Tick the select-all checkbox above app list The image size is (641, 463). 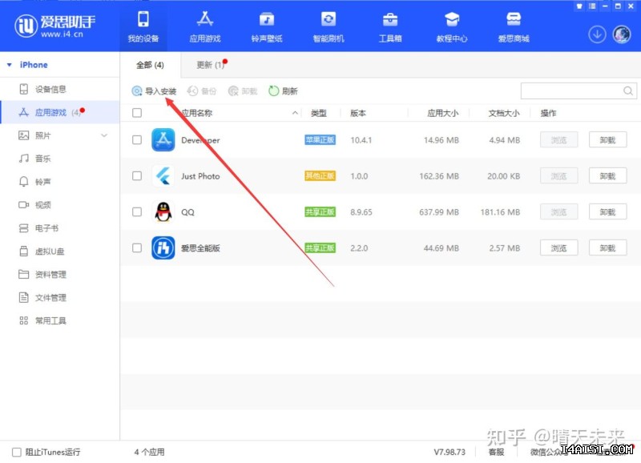click(136, 113)
